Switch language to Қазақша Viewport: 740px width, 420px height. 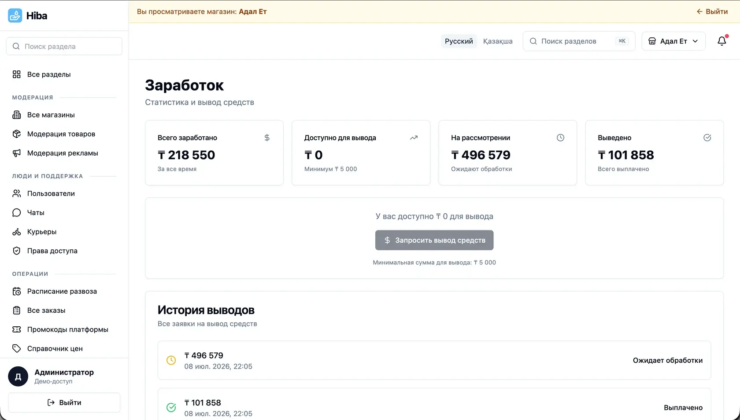pyautogui.click(x=498, y=41)
